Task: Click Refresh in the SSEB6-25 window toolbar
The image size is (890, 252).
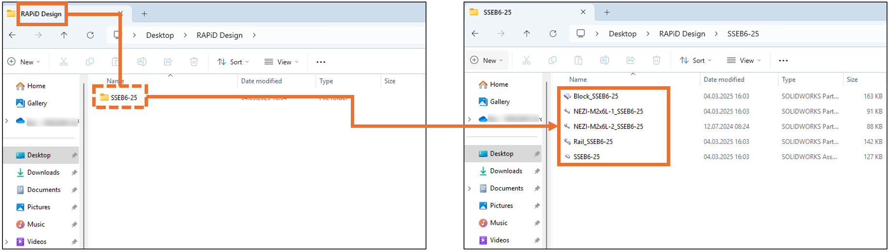Action: click(x=553, y=33)
